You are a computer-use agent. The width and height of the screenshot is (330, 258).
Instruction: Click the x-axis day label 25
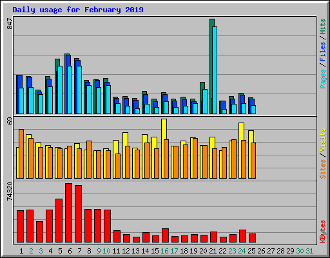[251, 251]
